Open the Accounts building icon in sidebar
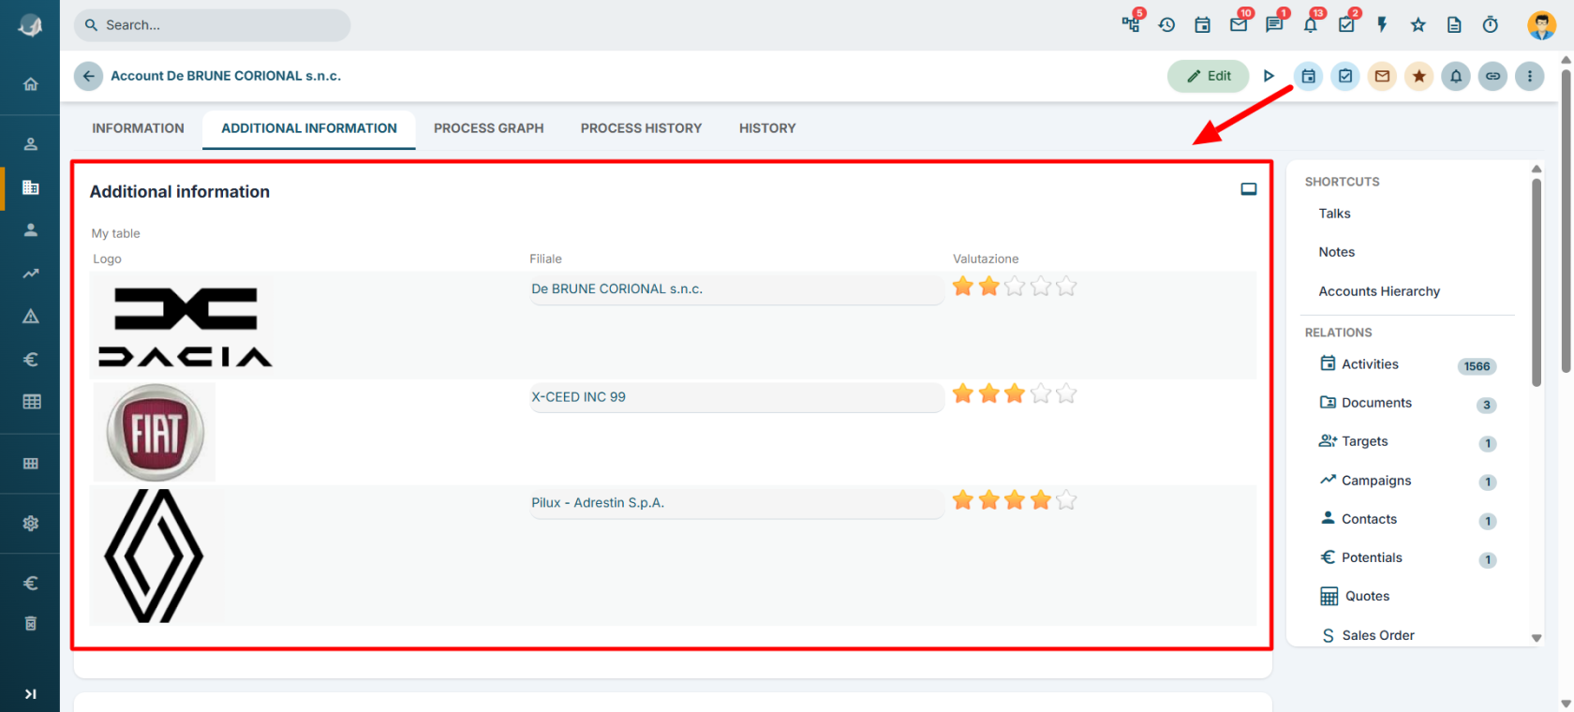This screenshot has width=1574, height=712. click(31, 187)
